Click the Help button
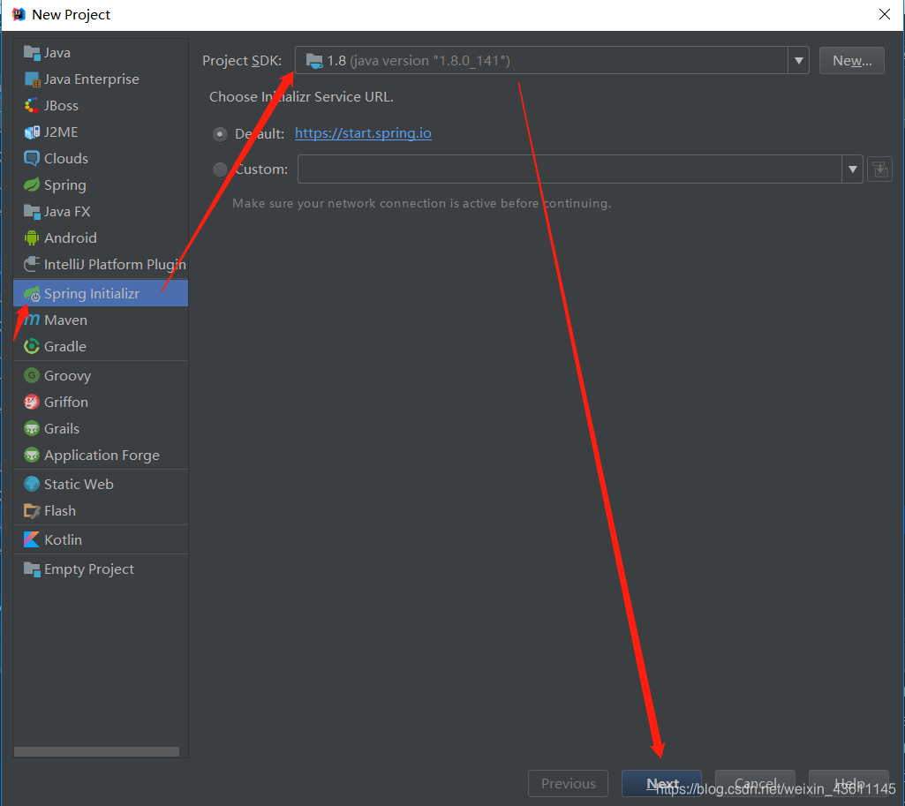Viewport: 905px width, 806px height. point(848,784)
